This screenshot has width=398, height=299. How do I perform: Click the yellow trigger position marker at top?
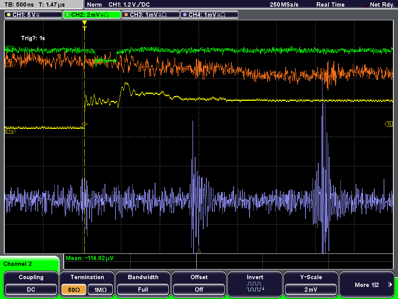click(x=84, y=25)
